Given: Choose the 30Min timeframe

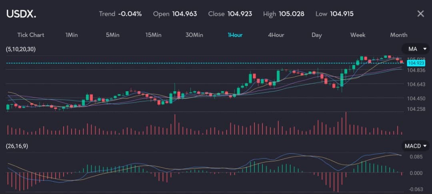Looking at the screenshot, I should tap(194, 35).
